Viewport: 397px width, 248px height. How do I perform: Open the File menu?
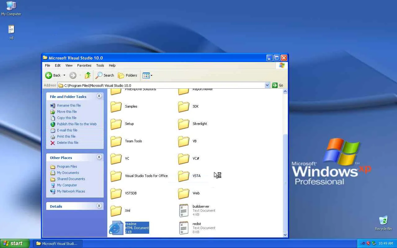(x=47, y=65)
